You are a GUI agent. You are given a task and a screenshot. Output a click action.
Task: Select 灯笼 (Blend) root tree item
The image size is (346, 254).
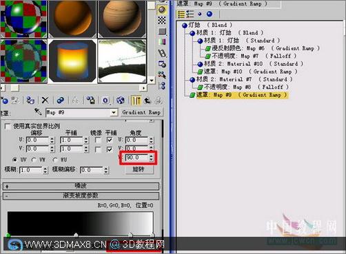click(207, 25)
